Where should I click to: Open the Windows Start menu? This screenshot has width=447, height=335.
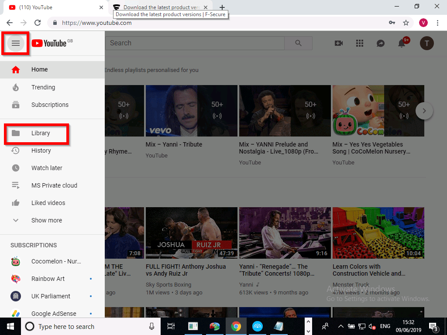click(x=10, y=326)
